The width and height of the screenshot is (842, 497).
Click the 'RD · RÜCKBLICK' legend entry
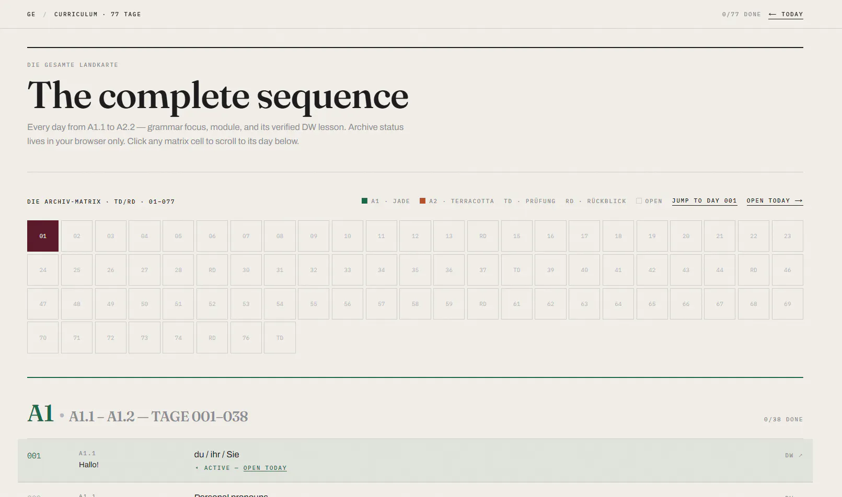click(x=596, y=201)
